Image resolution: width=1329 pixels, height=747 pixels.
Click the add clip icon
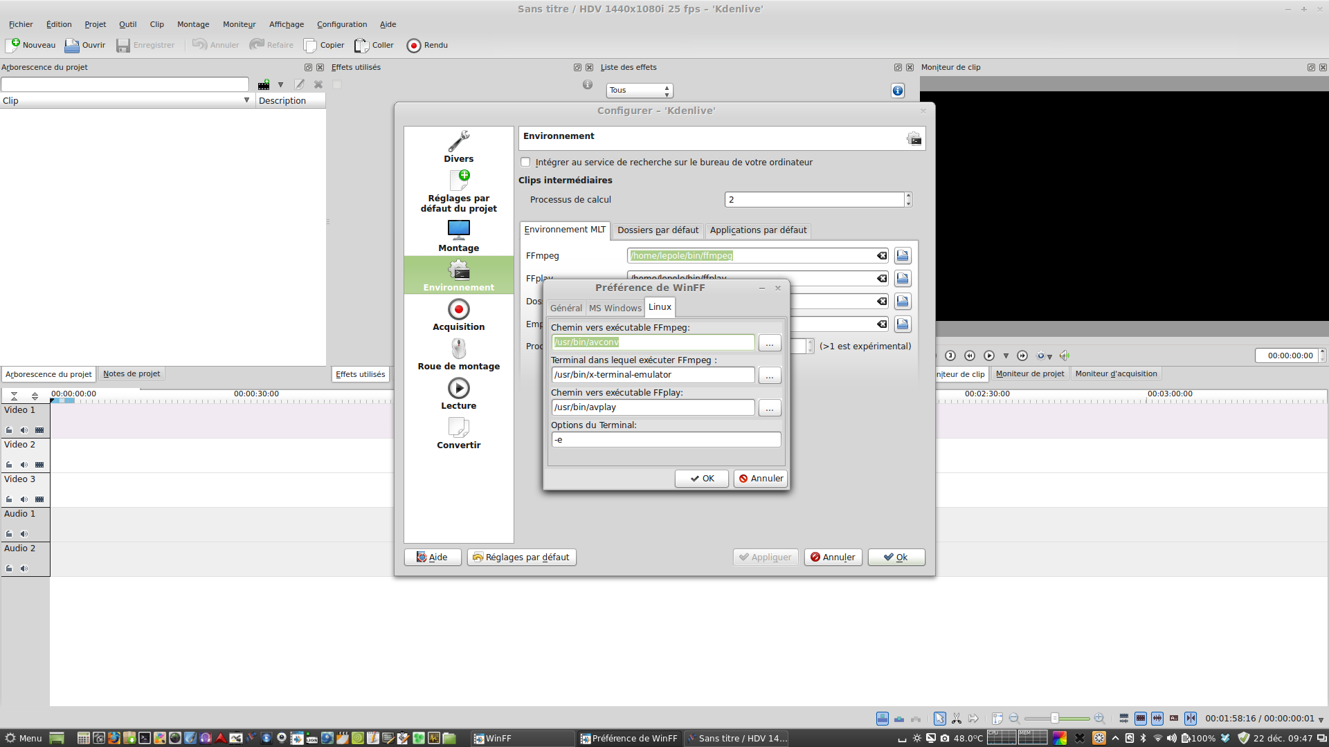(264, 84)
